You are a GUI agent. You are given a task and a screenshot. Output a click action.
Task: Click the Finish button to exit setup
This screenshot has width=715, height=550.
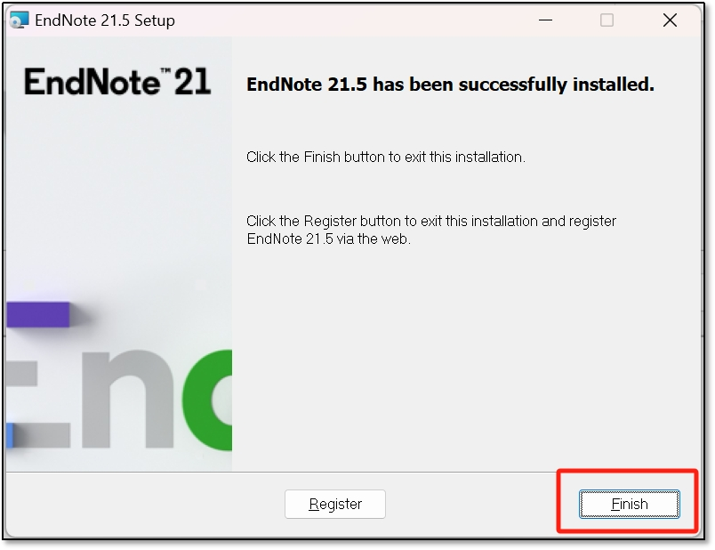[630, 504]
